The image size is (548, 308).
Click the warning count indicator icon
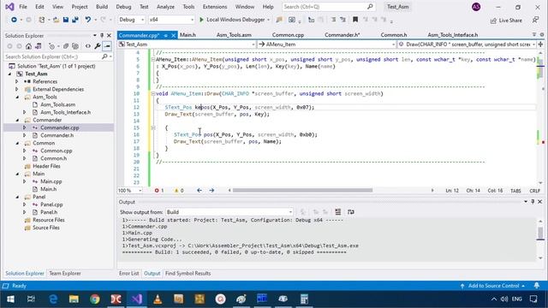point(176,191)
